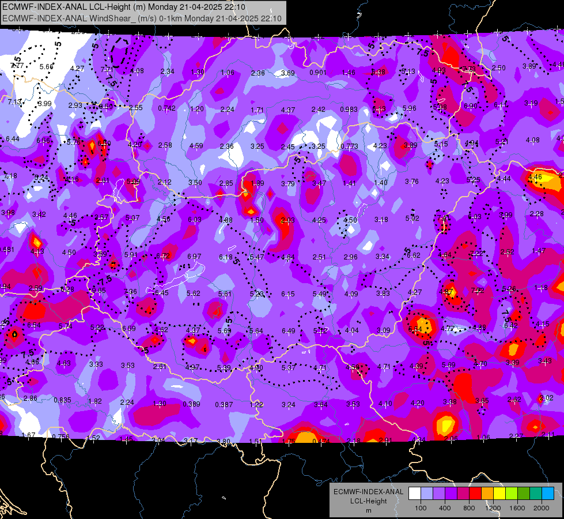Screen dimensions: 564x519
Task: Click the wind shear value 7.36
Action: (x=130, y=291)
